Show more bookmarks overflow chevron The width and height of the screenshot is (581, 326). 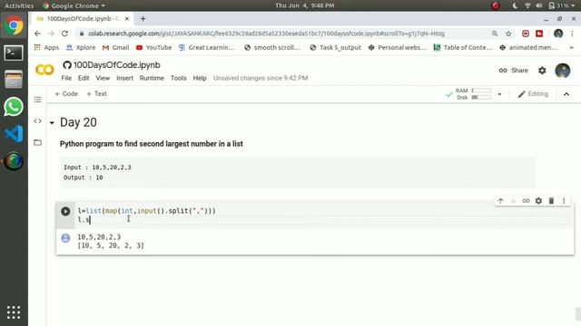[571, 47]
